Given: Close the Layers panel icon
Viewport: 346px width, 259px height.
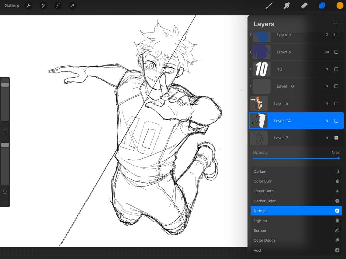Looking at the screenshot, I should pos(322,6).
